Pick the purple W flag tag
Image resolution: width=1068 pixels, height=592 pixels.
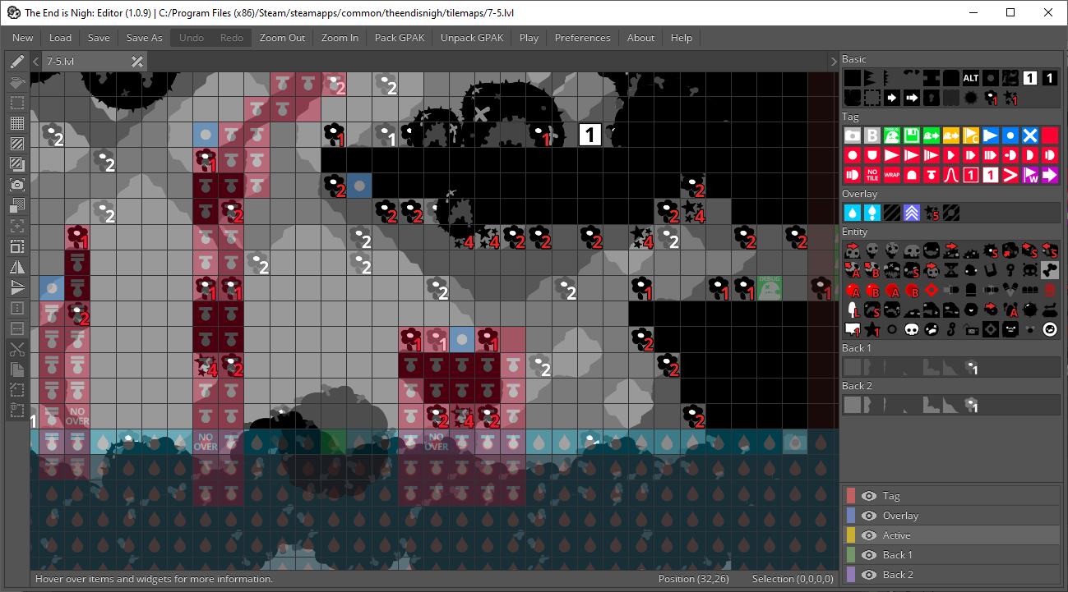click(1030, 175)
